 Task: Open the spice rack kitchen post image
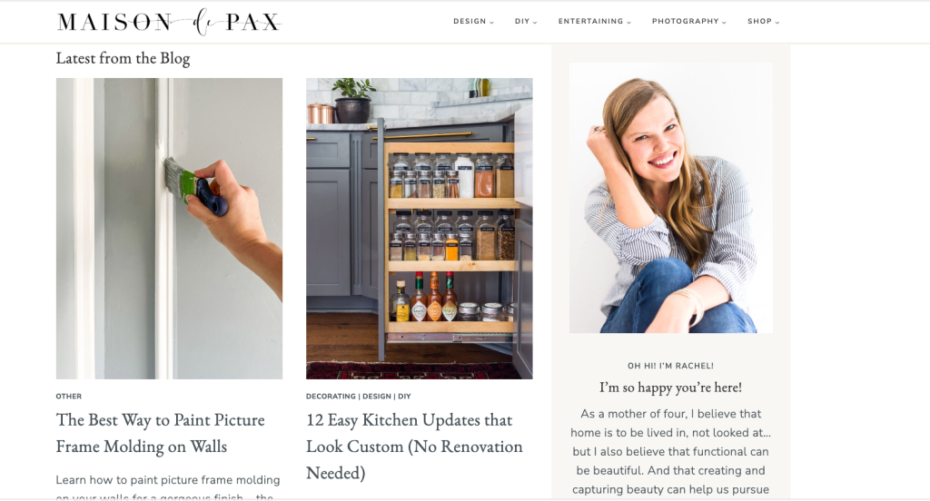[x=420, y=229]
